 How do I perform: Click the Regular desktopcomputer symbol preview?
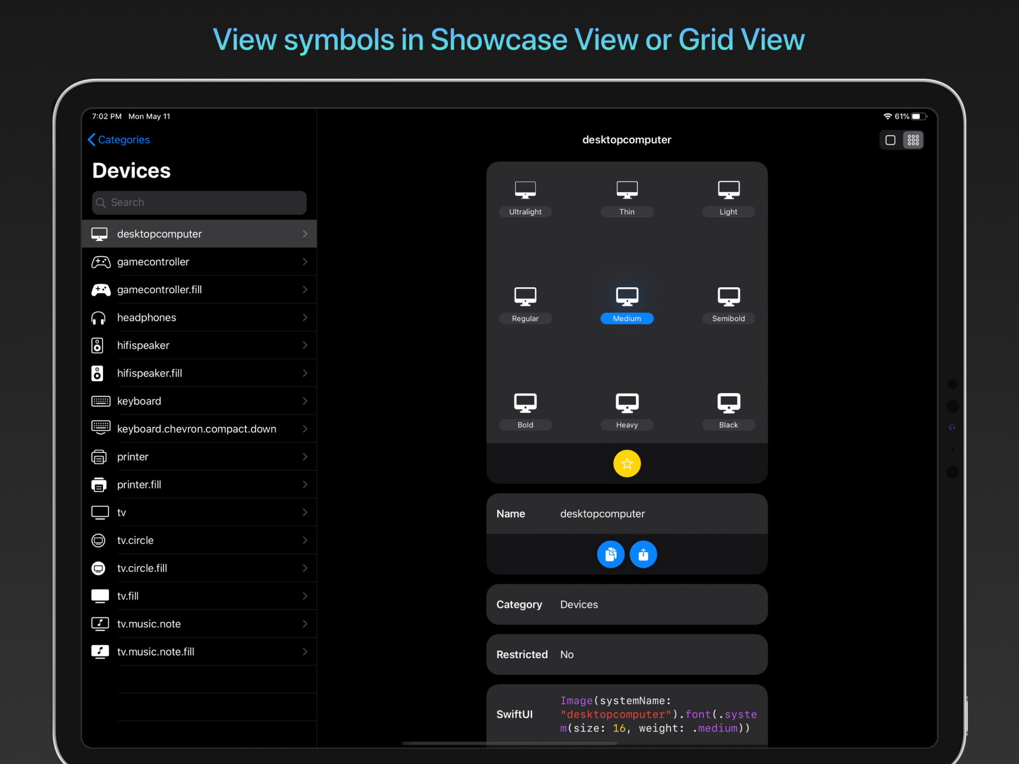click(x=525, y=296)
